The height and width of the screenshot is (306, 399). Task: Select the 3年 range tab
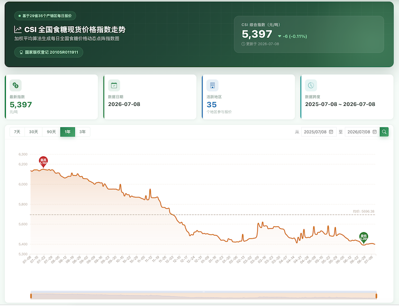(x=82, y=132)
